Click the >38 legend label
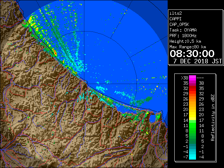 184,78
